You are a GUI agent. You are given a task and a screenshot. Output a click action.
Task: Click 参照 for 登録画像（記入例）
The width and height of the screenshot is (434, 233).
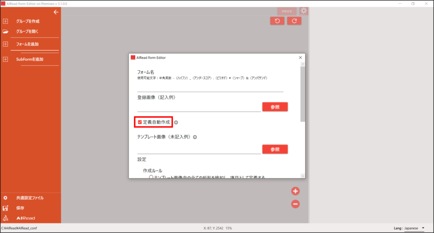click(x=275, y=107)
